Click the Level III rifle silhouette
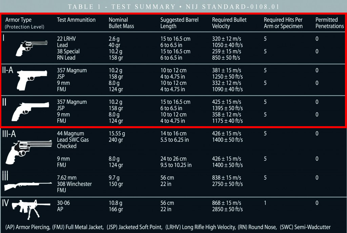 click(x=28, y=186)
